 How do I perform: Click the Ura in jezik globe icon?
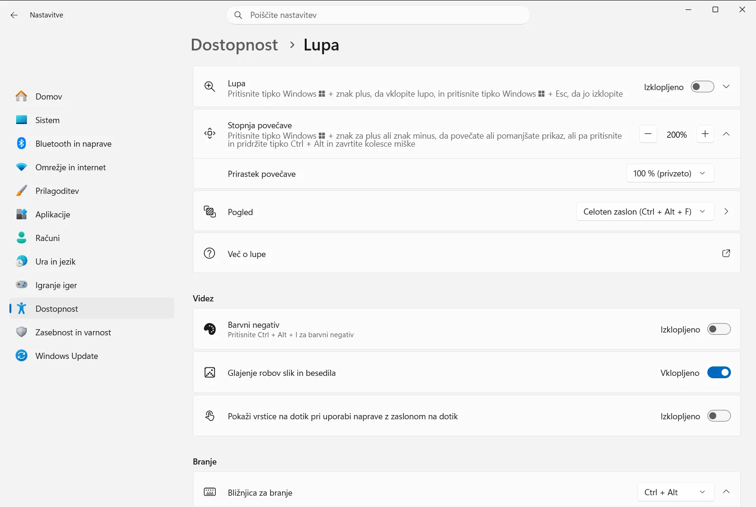(21, 261)
